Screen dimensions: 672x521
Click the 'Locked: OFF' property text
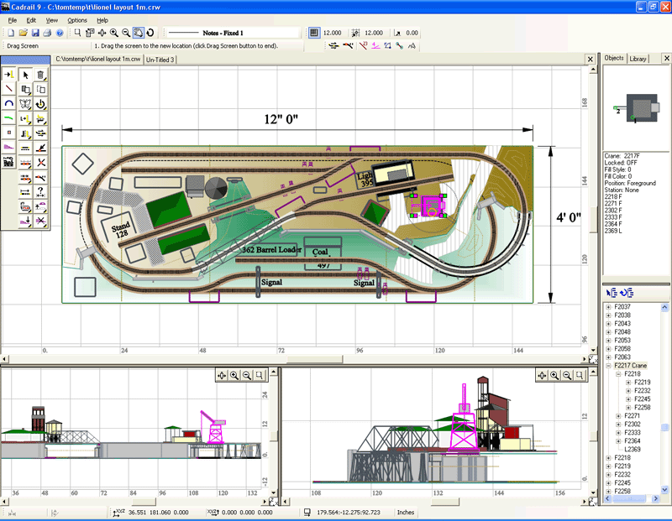tap(621, 163)
